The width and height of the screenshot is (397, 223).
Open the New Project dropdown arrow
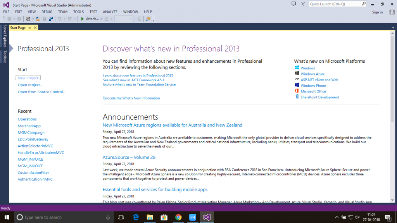click(32, 19)
